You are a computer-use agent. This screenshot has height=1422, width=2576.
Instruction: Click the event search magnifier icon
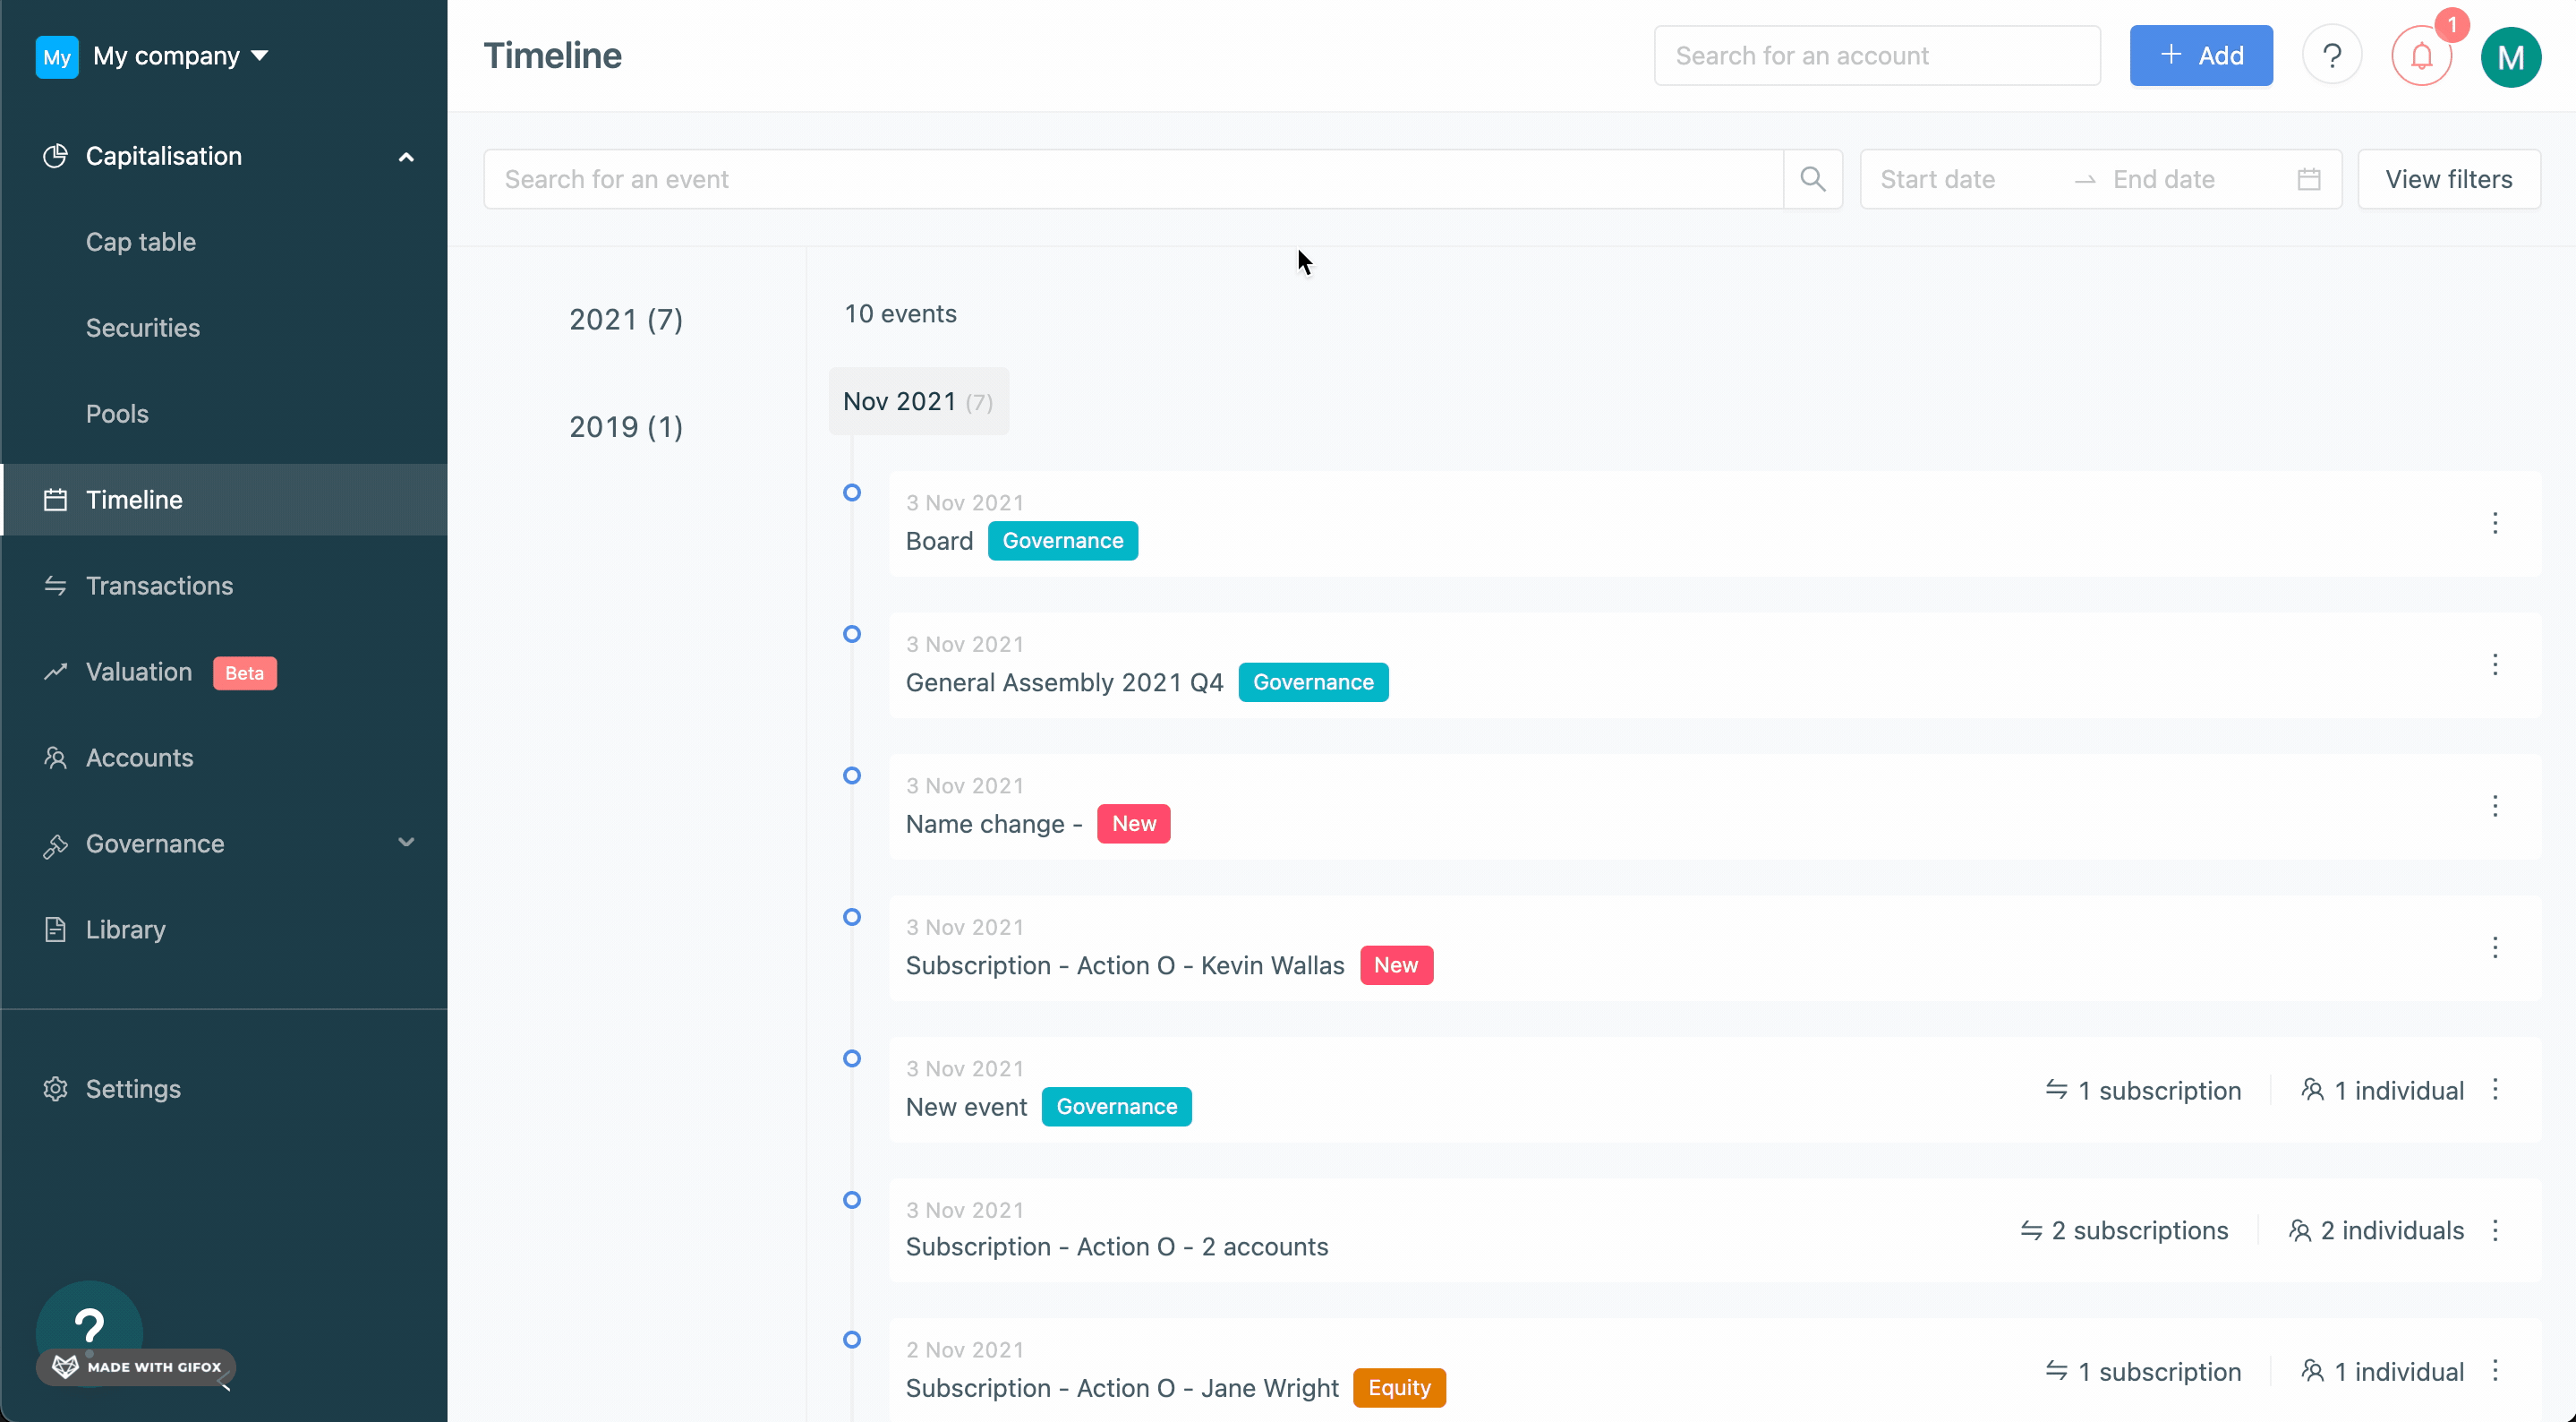(x=1812, y=179)
